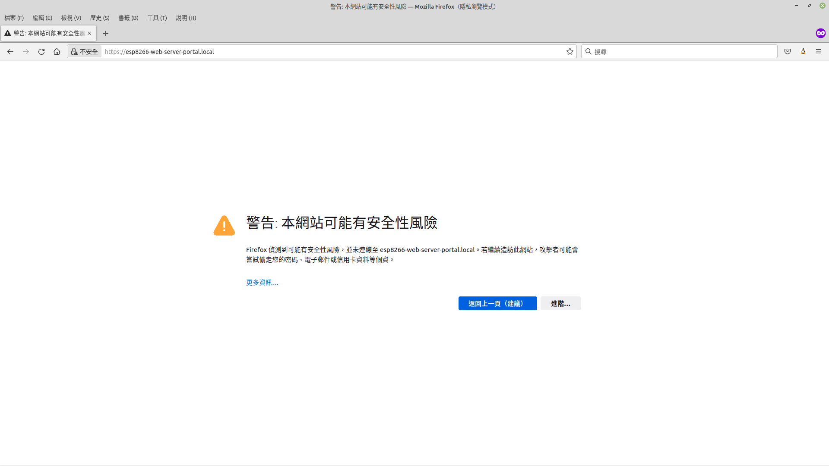
Task: Select the 警告: 本網站可能有安全性 tab
Action: tap(48, 33)
